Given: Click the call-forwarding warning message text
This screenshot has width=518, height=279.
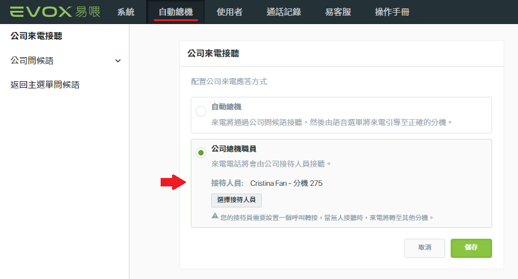Looking at the screenshot, I should click(x=327, y=218).
